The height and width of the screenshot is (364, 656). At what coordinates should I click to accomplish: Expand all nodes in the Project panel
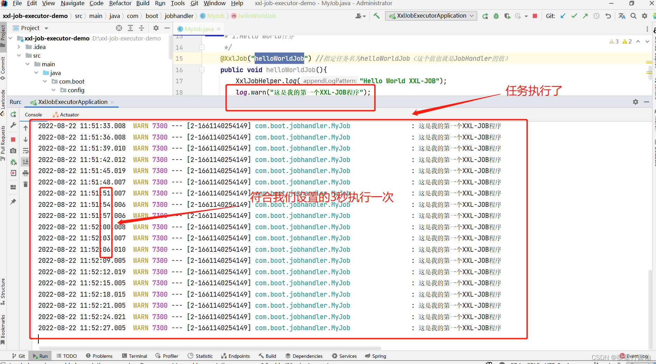[130, 28]
